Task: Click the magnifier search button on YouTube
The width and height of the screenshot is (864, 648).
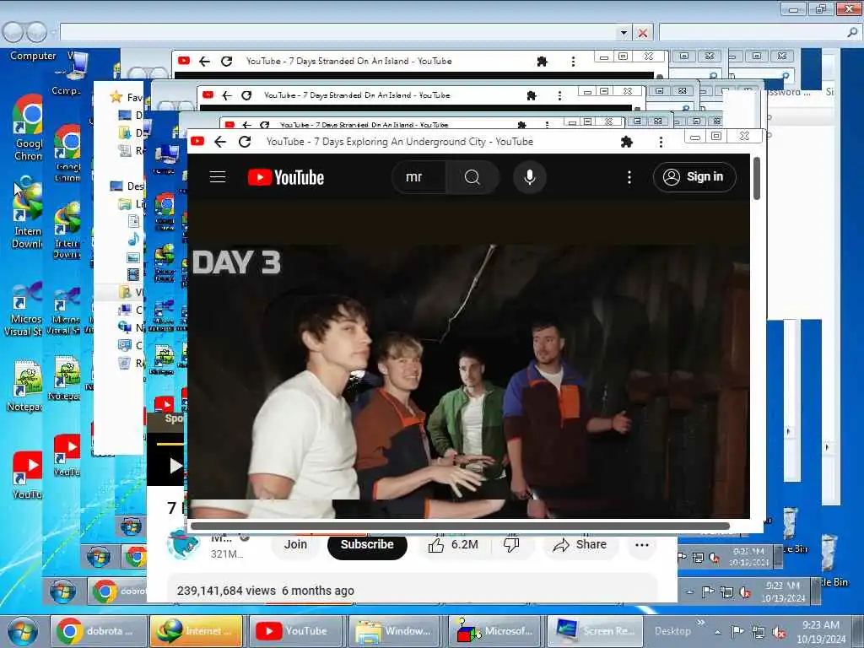Action: tap(472, 177)
